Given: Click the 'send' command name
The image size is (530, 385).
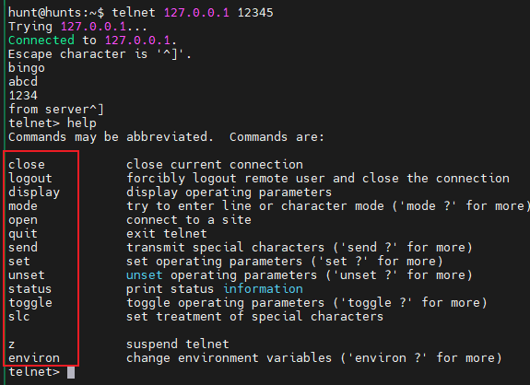Looking at the screenshot, I should 23,248.
